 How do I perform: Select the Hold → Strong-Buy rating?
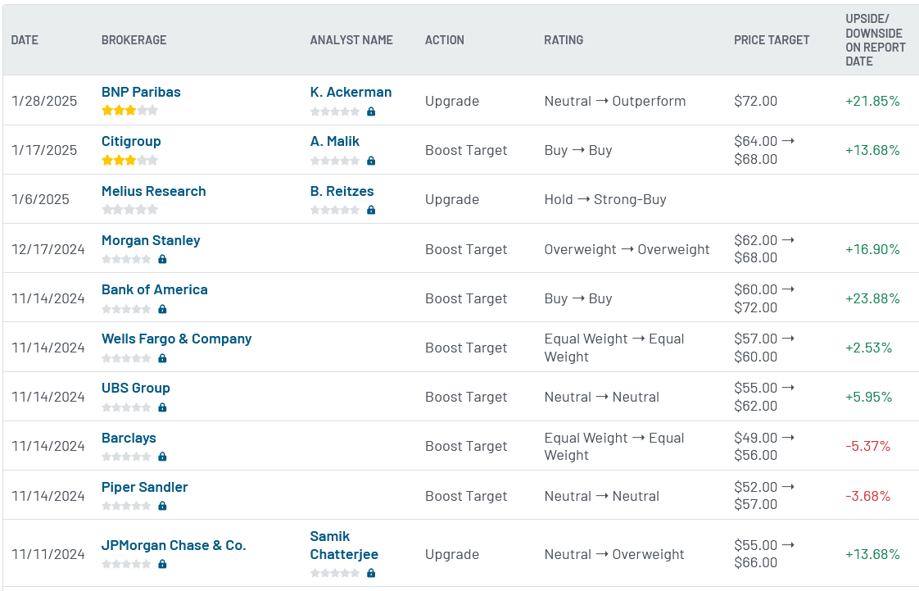pyautogui.click(x=604, y=199)
